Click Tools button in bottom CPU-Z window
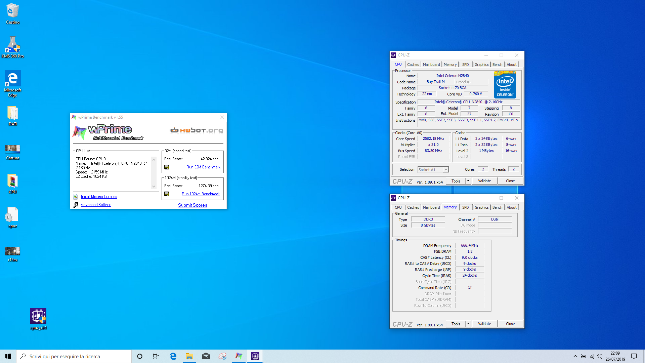 [456, 324]
